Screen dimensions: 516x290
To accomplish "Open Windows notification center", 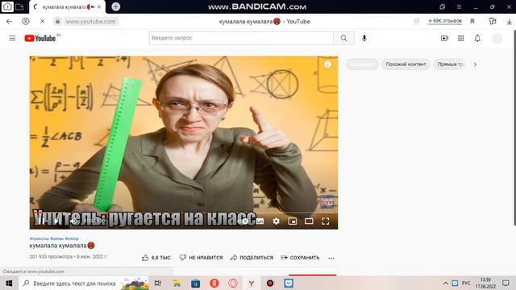I will point(506,283).
